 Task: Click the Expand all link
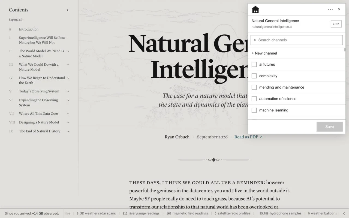pos(16,20)
